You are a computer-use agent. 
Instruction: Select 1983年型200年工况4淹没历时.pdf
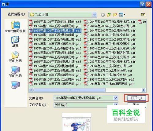(x=110, y=57)
